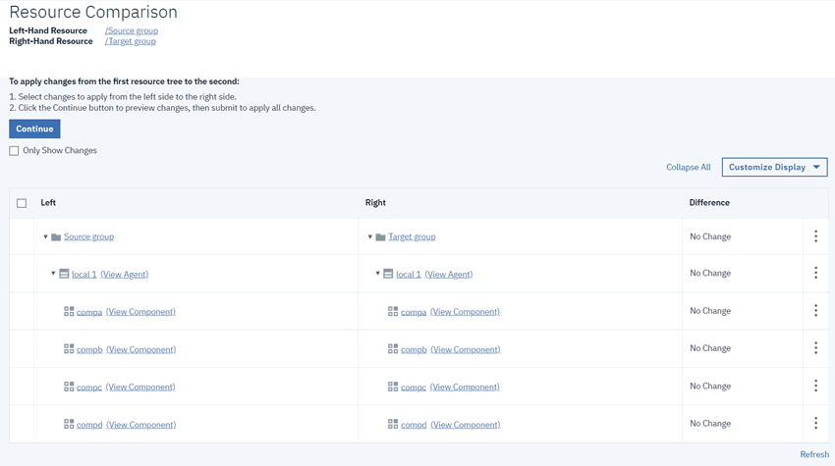Open left compa link

(x=89, y=312)
